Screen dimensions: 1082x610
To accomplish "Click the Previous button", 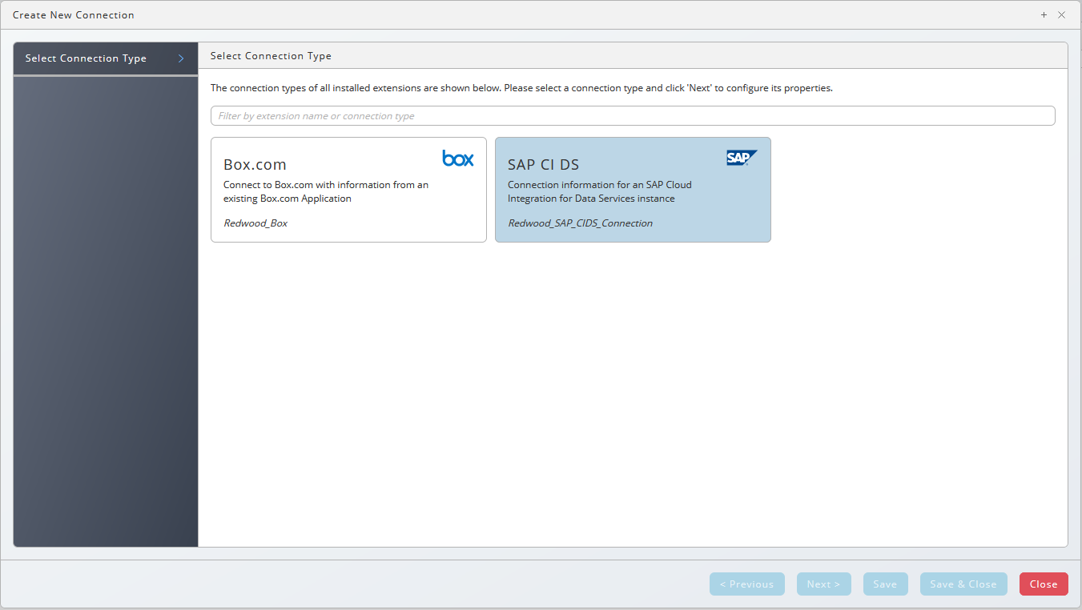I will pyautogui.click(x=747, y=584).
